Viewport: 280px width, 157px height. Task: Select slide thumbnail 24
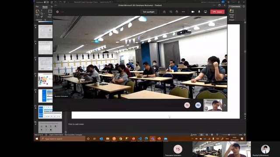45,96
